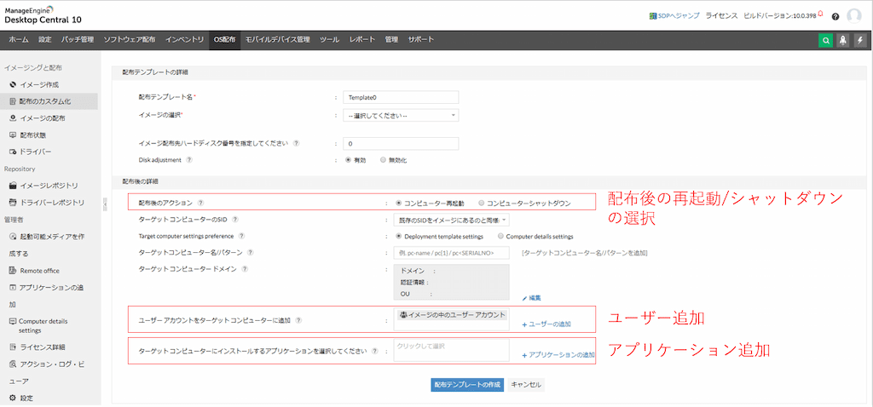Viewport: 873px width, 407px height.
Task: Open the イメージの選択 dropdown
Action: pyautogui.click(x=401, y=115)
